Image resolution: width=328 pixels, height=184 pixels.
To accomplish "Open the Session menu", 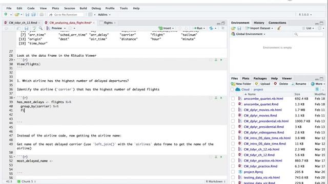I will 70,8.
